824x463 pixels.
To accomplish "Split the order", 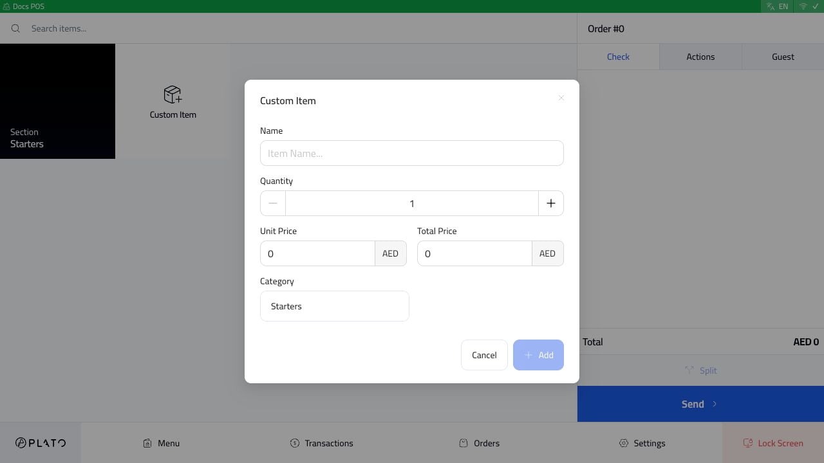I will 700,370.
